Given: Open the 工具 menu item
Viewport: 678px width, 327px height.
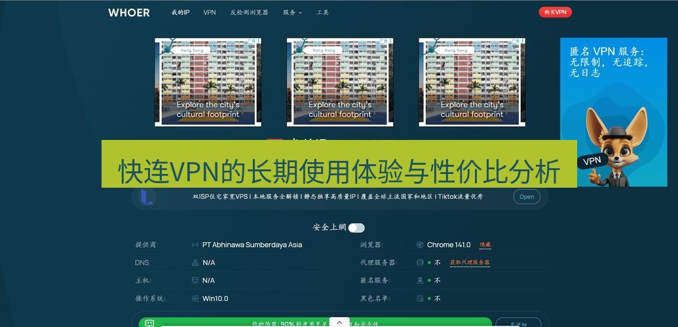Looking at the screenshot, I should coord(322,12).
